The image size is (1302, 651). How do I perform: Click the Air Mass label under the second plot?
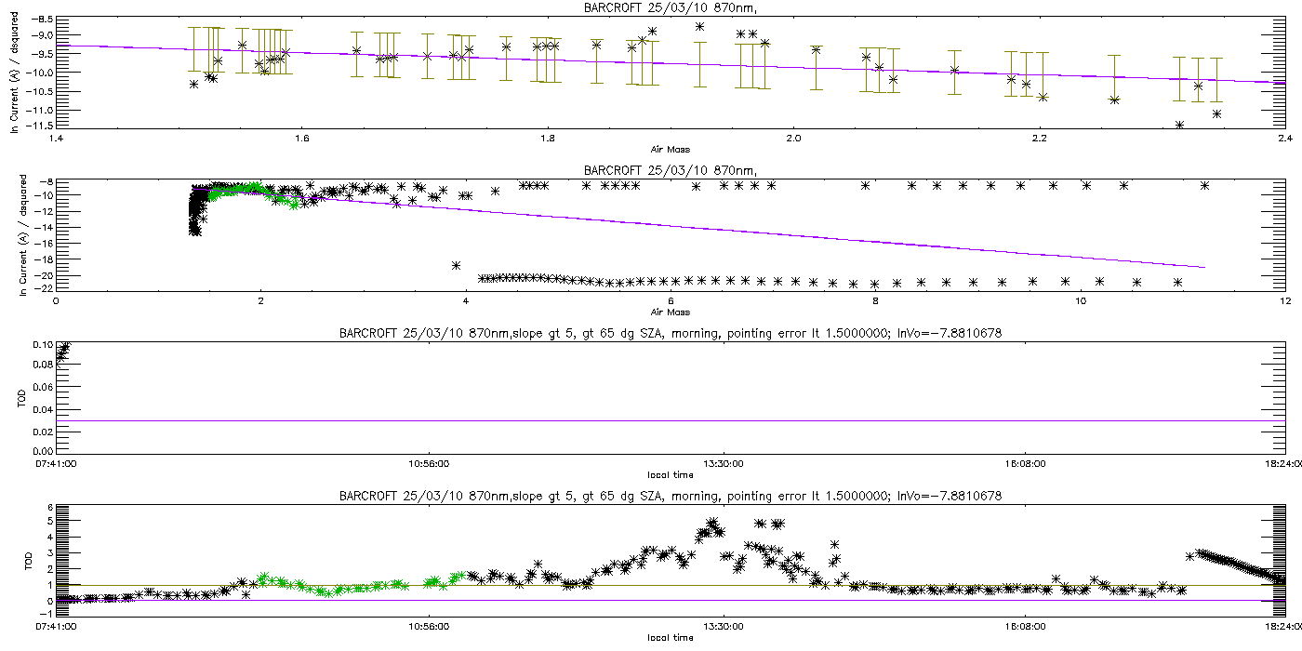tap(670, 312)
